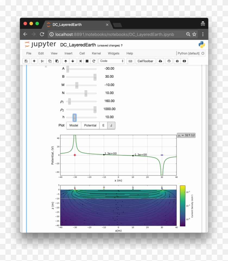This screenshot has height=261, width=228.
Task: Copy the cell using the copy icon
Action: (x=49, y=61)
